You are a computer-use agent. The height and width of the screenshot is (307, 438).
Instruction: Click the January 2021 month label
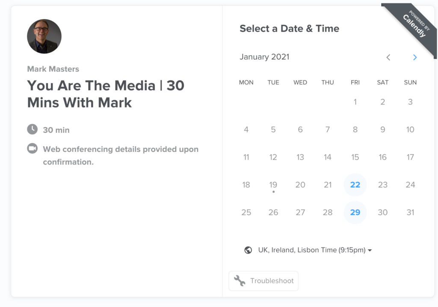pyautogui.click(x=264, y=57)
